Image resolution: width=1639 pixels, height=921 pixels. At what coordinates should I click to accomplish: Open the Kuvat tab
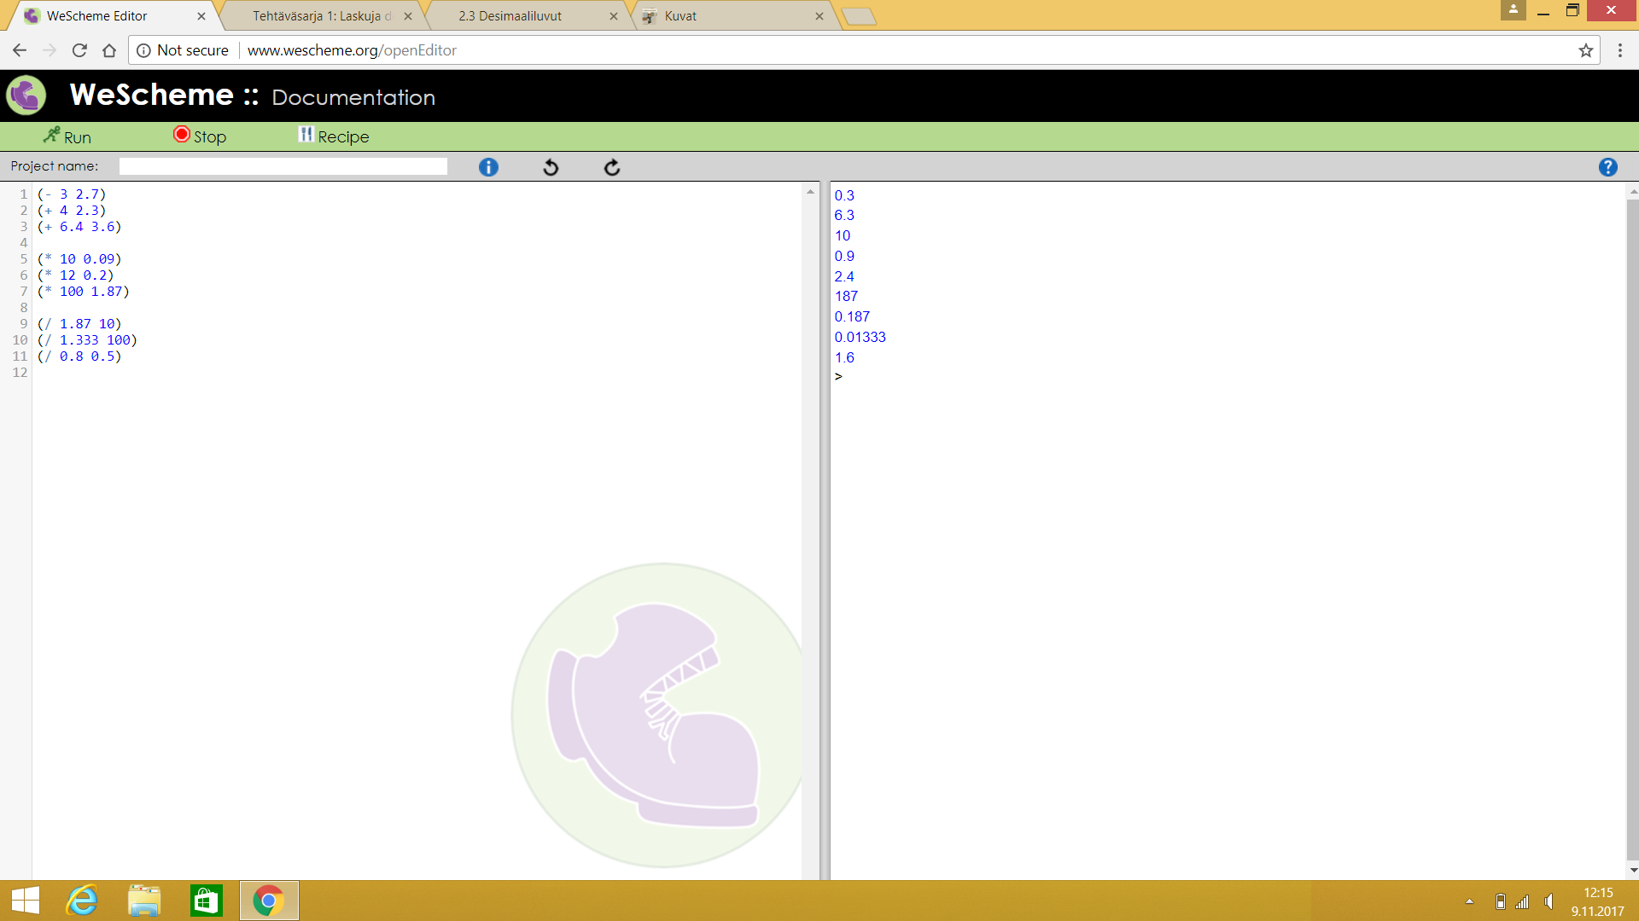pyautogui.click(x=680, y=16)
